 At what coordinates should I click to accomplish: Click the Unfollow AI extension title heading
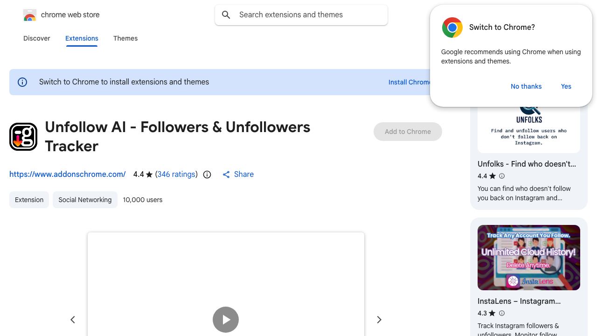click(178, 136)
